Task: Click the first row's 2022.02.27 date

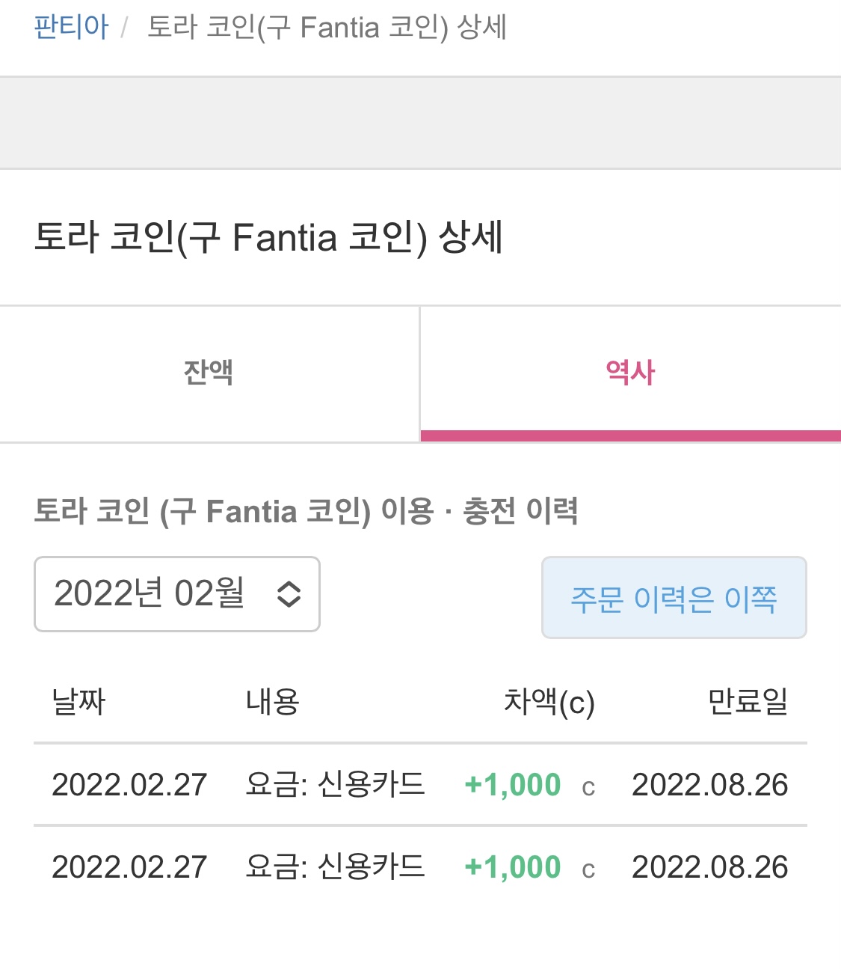Action: pyautogui.click(x=129, y=785)
